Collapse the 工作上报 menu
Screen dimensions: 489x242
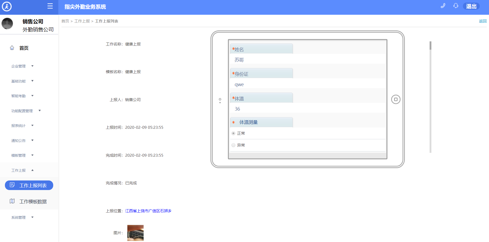(x=22, y=170)
